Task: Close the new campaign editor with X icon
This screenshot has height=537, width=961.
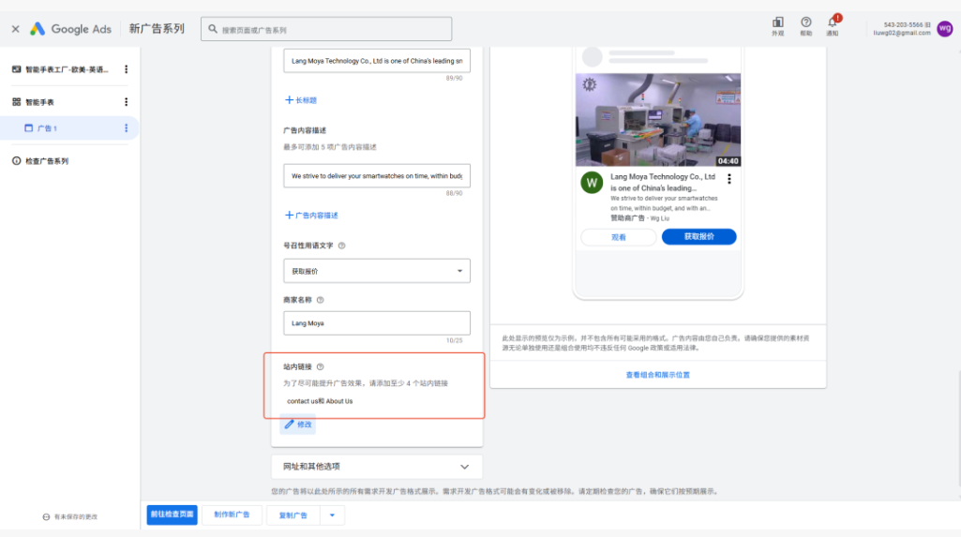Action: tap(15, 29)
